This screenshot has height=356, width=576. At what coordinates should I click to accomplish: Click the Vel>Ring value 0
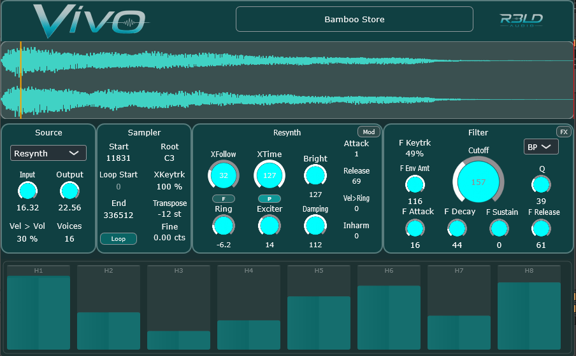pos(356,209)
